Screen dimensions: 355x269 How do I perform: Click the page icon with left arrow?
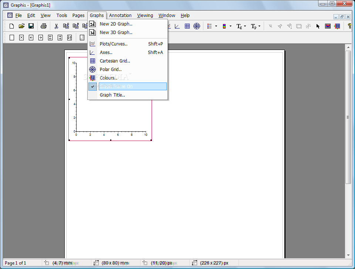click(31, 38)
